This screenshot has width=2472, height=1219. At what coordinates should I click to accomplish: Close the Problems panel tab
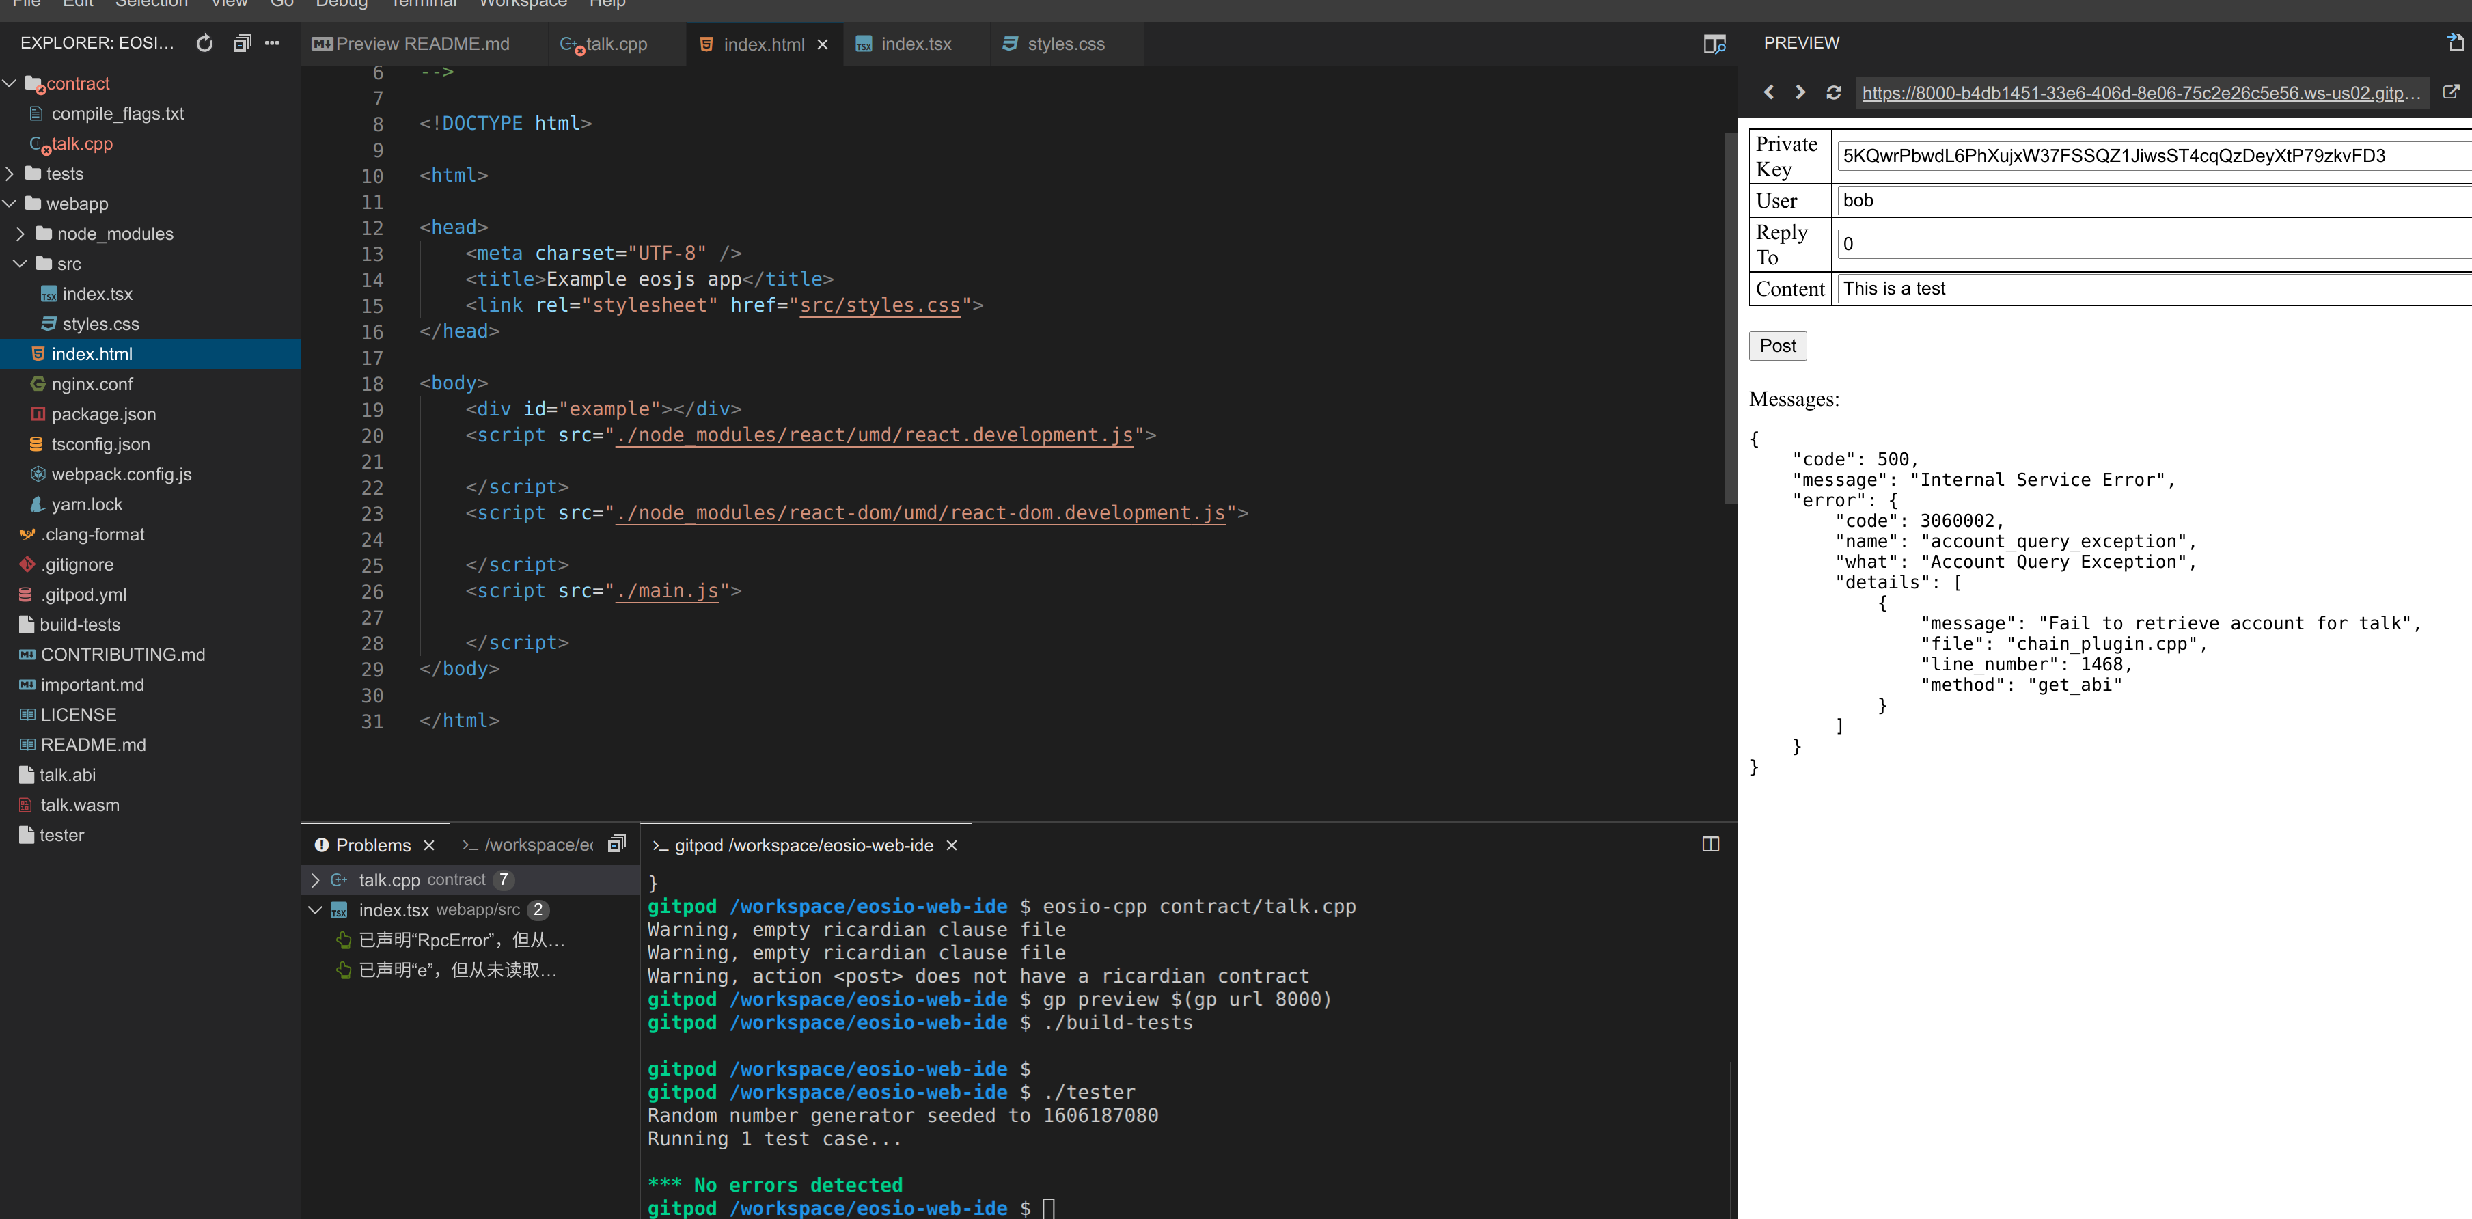click(429, 846)
